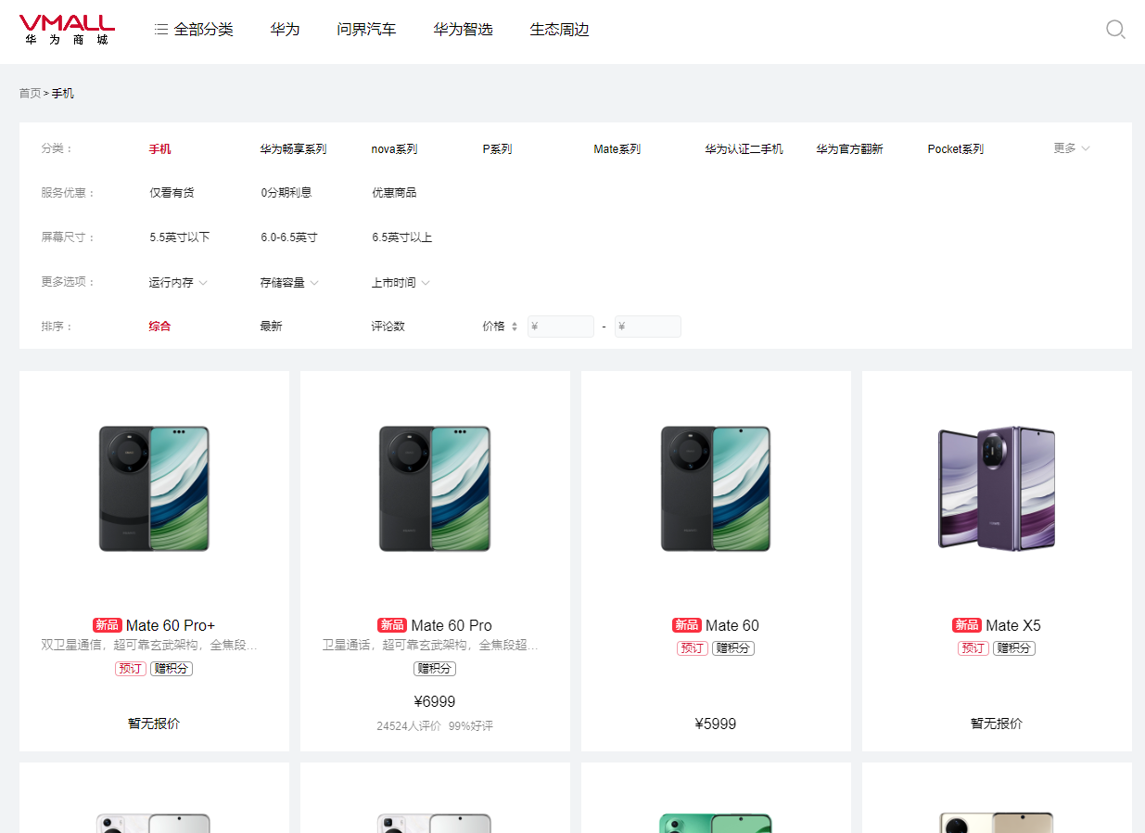Click 赠积分 tag under Mate 60 Pro
Viewport: 1145px width, 833px height.
pos(435,668)
